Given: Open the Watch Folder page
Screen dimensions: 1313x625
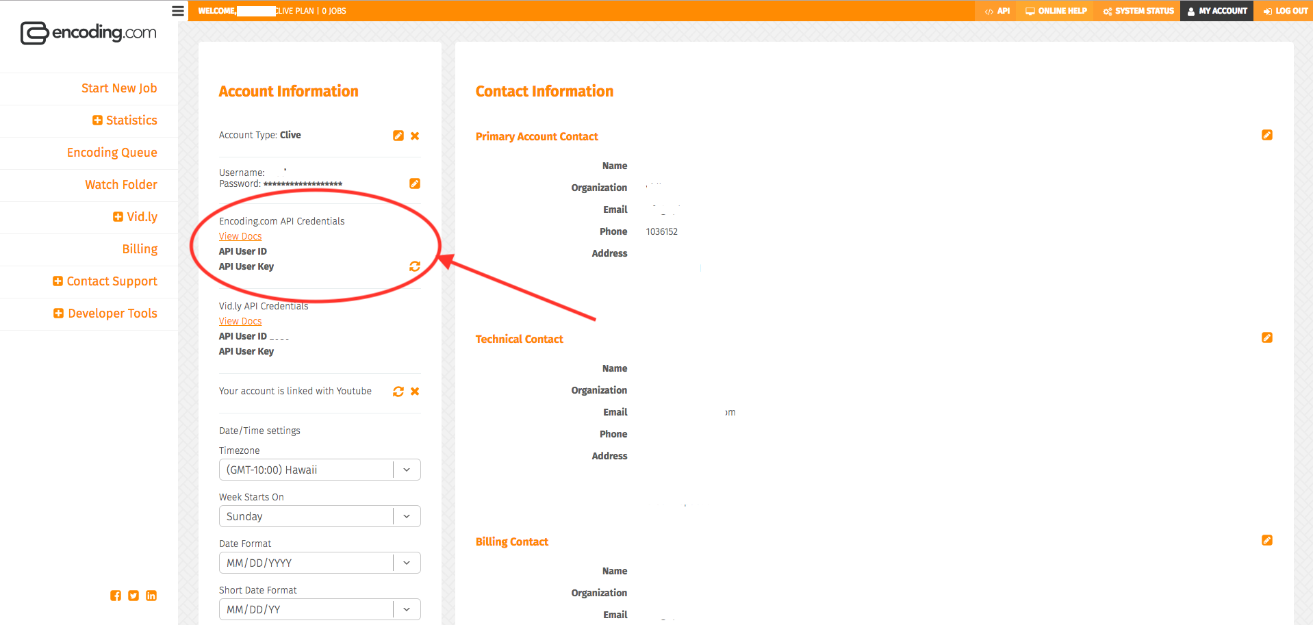Looking at the screenshot, I should [x=121, y=185].
